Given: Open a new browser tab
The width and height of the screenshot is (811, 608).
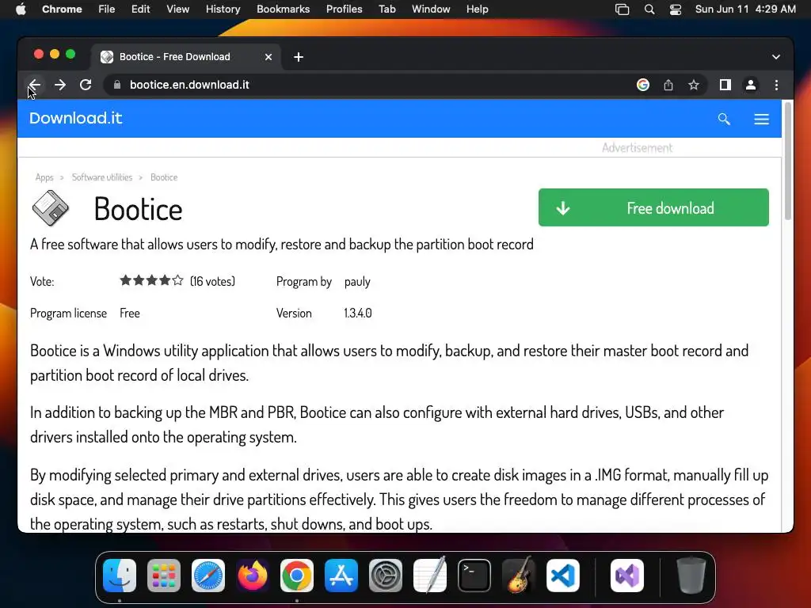Looking at the screenshot, I should click(299, 57).
